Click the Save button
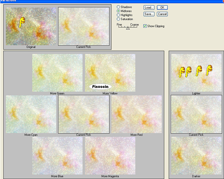This screenshot has width=224, height=179. tap(149, 14)
